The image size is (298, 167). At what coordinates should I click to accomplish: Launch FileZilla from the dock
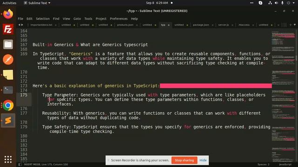pos(8,29)
